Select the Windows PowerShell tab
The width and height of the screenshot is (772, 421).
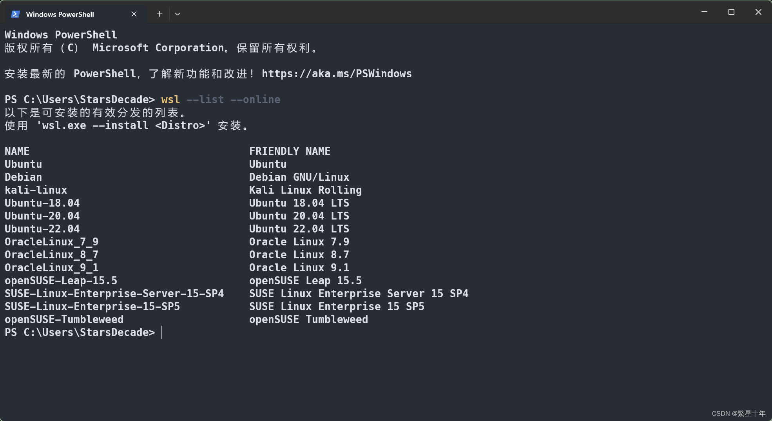tap(75, 14)
